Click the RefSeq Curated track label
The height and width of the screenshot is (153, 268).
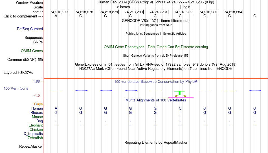click(30, 29)
